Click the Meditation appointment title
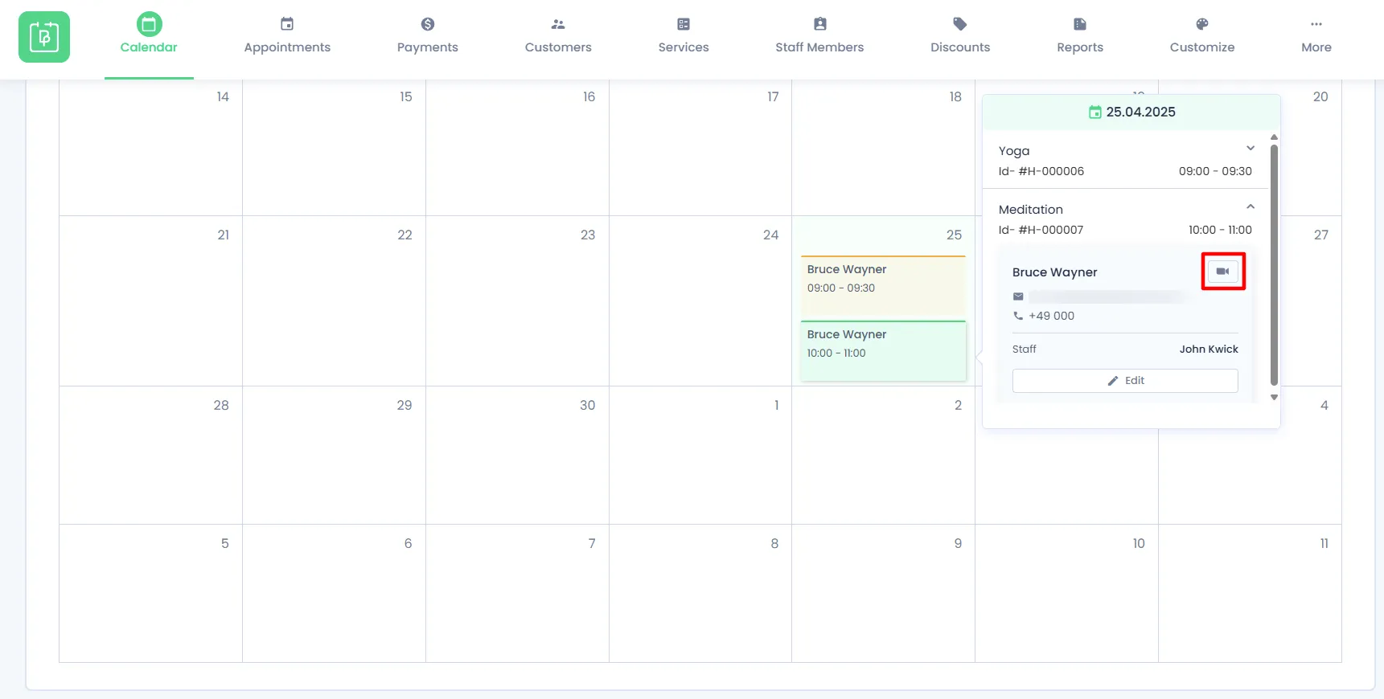1384x699 pixels. click(1031, 210)
